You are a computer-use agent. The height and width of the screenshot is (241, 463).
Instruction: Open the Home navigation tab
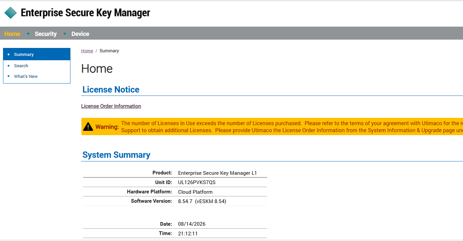click(12, 34)
